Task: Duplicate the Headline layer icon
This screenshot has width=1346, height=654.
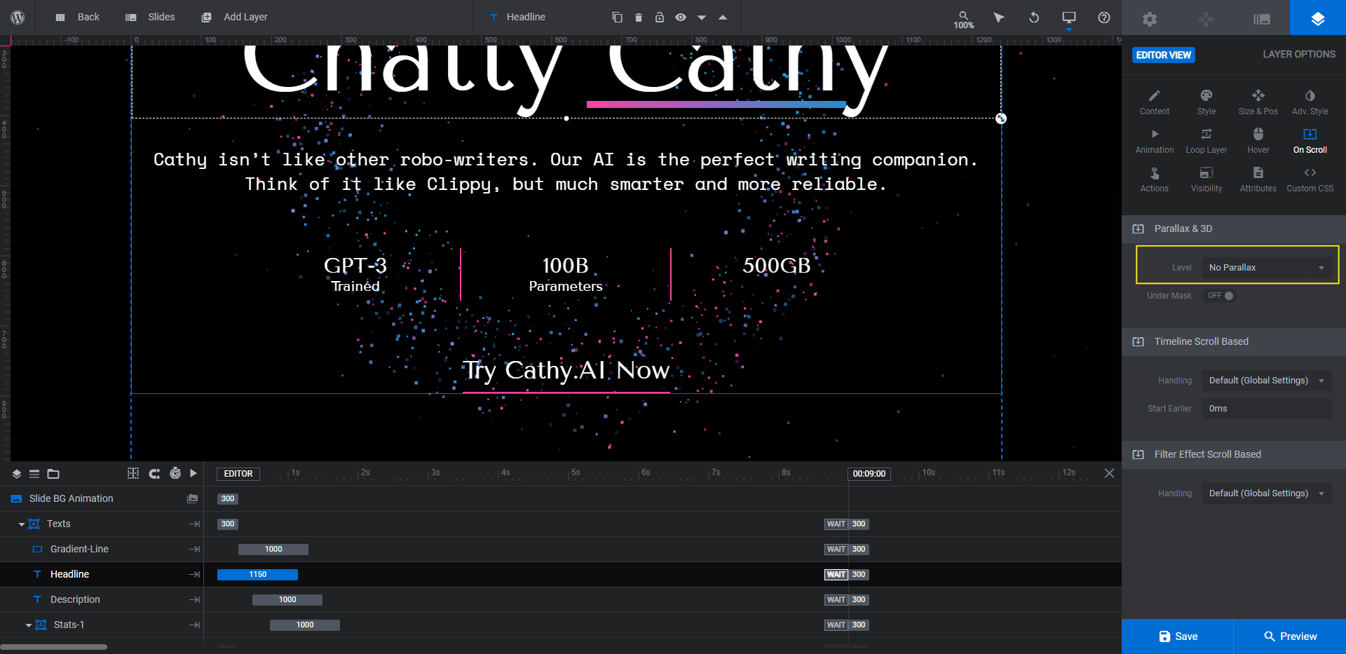Action: point(617,18)
